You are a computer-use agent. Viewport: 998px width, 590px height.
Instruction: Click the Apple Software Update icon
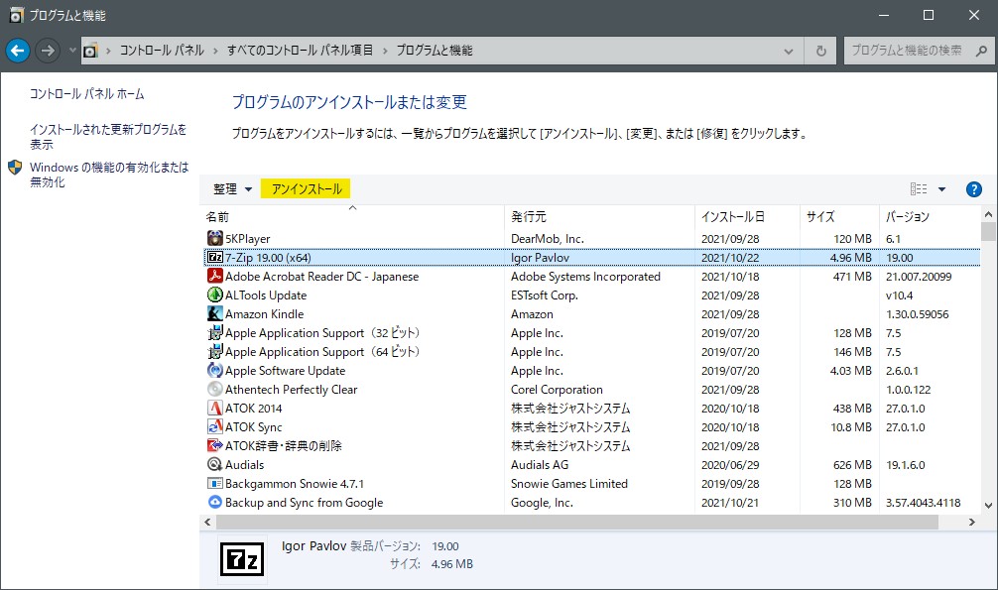pos(215,371)
